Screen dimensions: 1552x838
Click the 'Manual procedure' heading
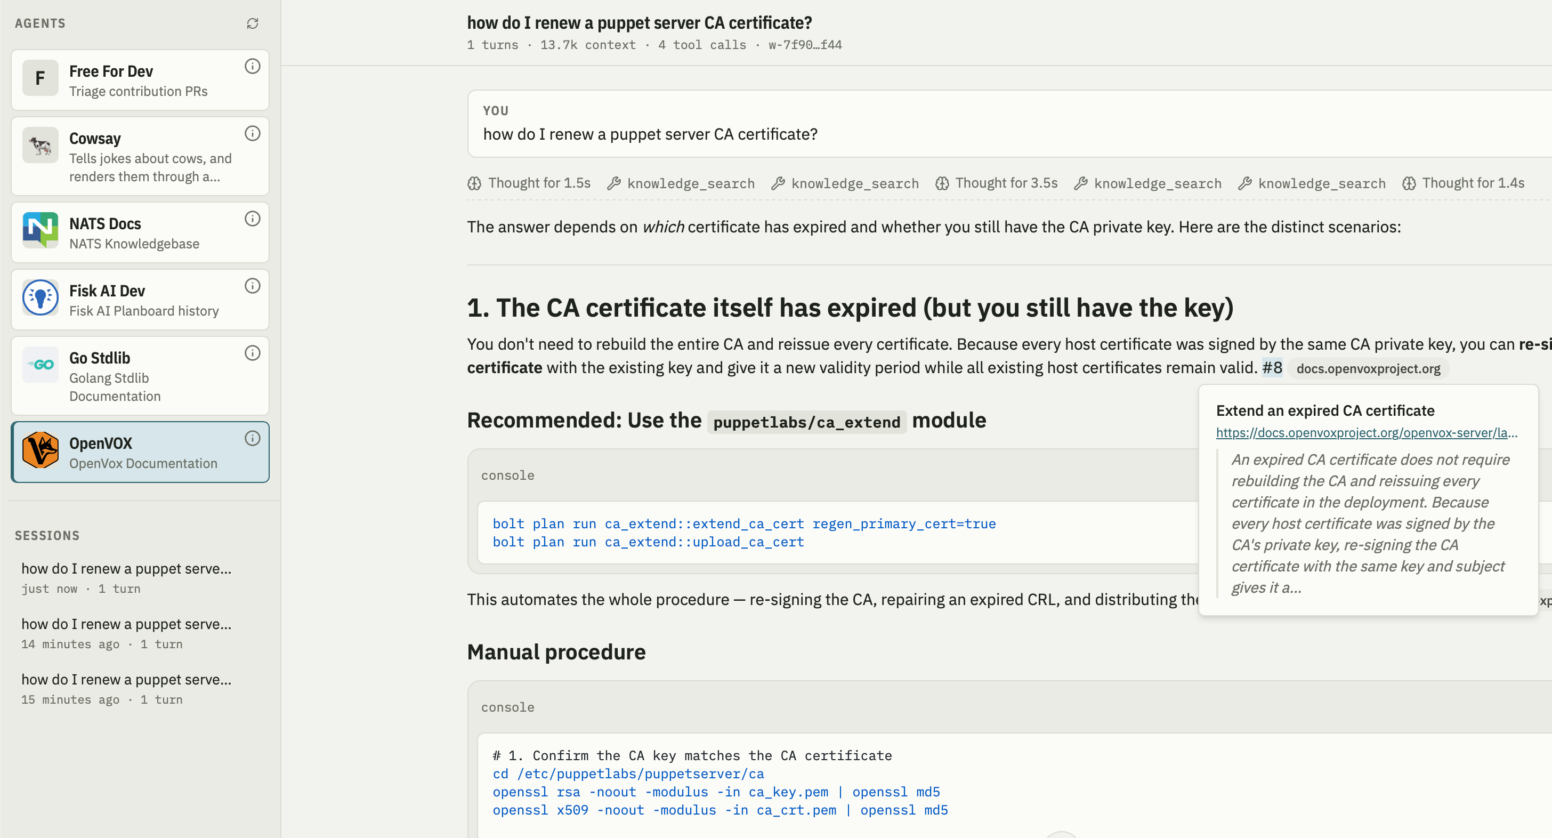556,652
